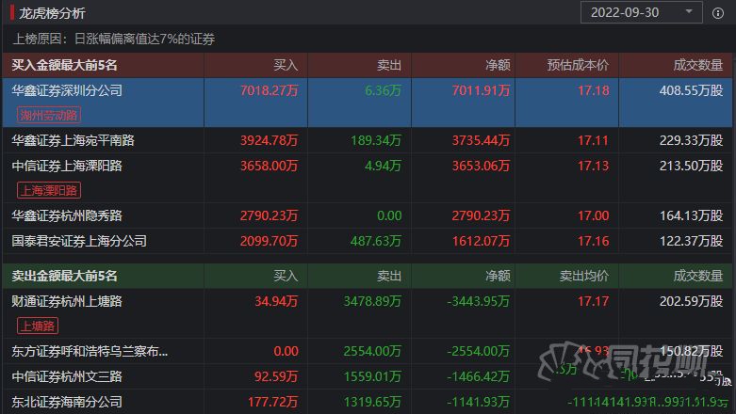
Task: Click the info icon beside date selector
Action: [718, 13]
